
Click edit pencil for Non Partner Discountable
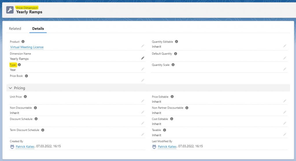click(x=285, y=112)
